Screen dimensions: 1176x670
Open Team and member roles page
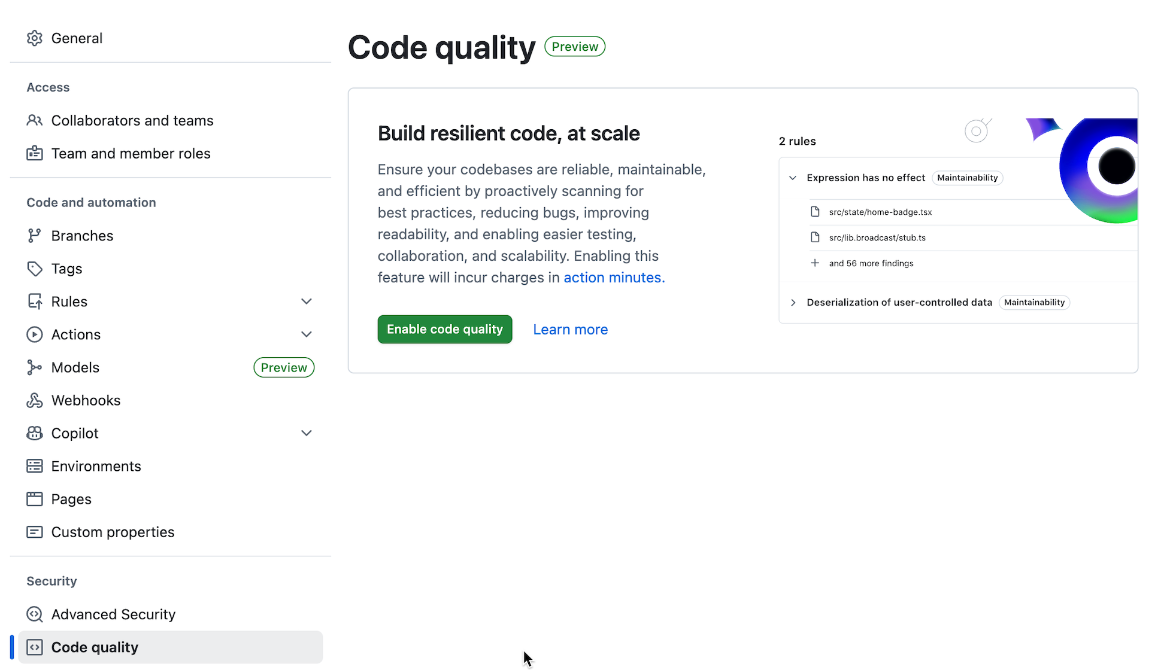(x=131, y=153)
